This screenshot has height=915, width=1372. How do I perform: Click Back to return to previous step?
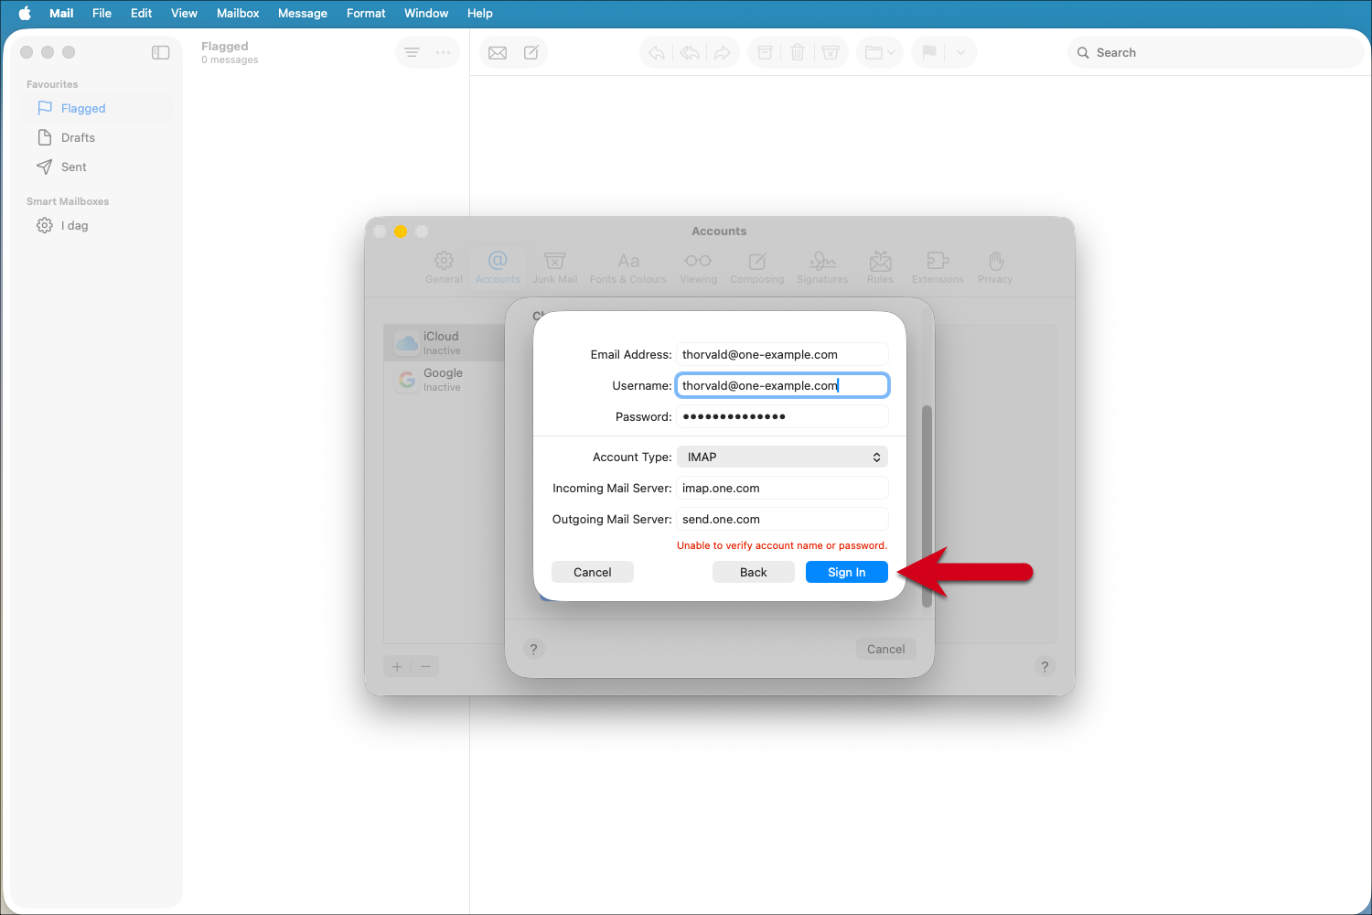pos(753,571)
